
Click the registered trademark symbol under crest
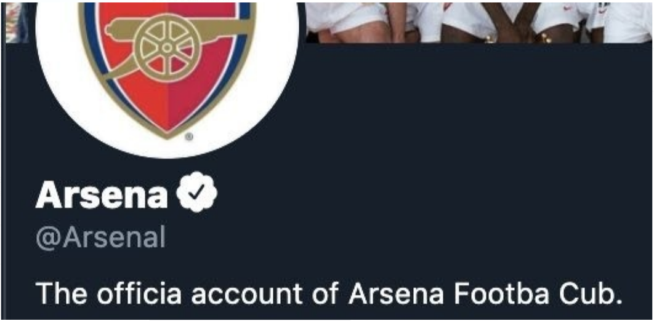(x=188, y=138)
